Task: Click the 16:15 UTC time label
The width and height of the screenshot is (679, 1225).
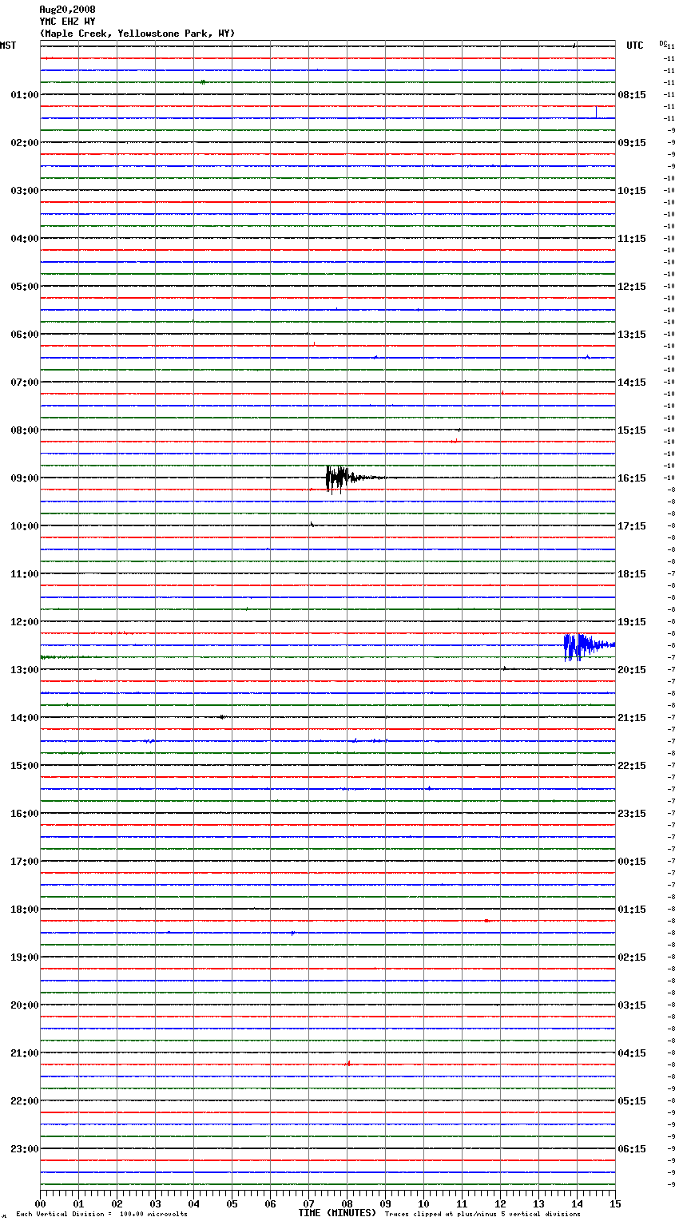Action: (x=632, y=478)
